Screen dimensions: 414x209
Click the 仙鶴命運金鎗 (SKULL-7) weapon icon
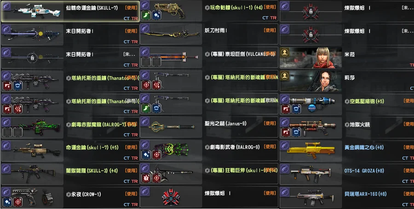[36, 12]
